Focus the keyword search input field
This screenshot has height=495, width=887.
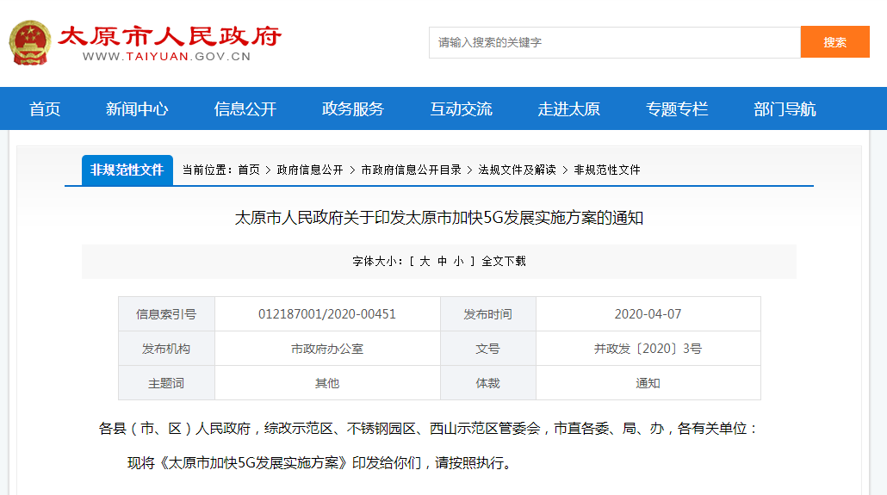click(x=614, y=42)
